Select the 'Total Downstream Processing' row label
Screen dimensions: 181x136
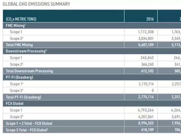(x=29, y=71)
